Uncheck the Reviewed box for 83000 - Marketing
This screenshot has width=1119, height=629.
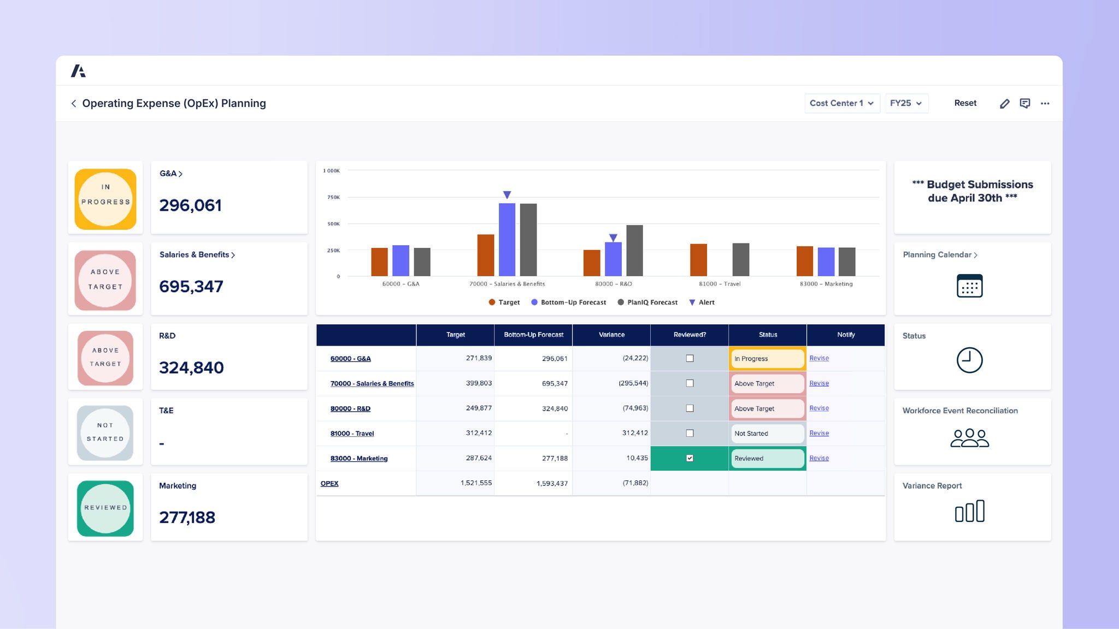tap(690, 459)
